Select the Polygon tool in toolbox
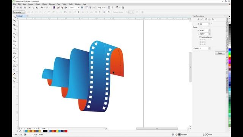The image size is (243, 137). coord(14,49)
